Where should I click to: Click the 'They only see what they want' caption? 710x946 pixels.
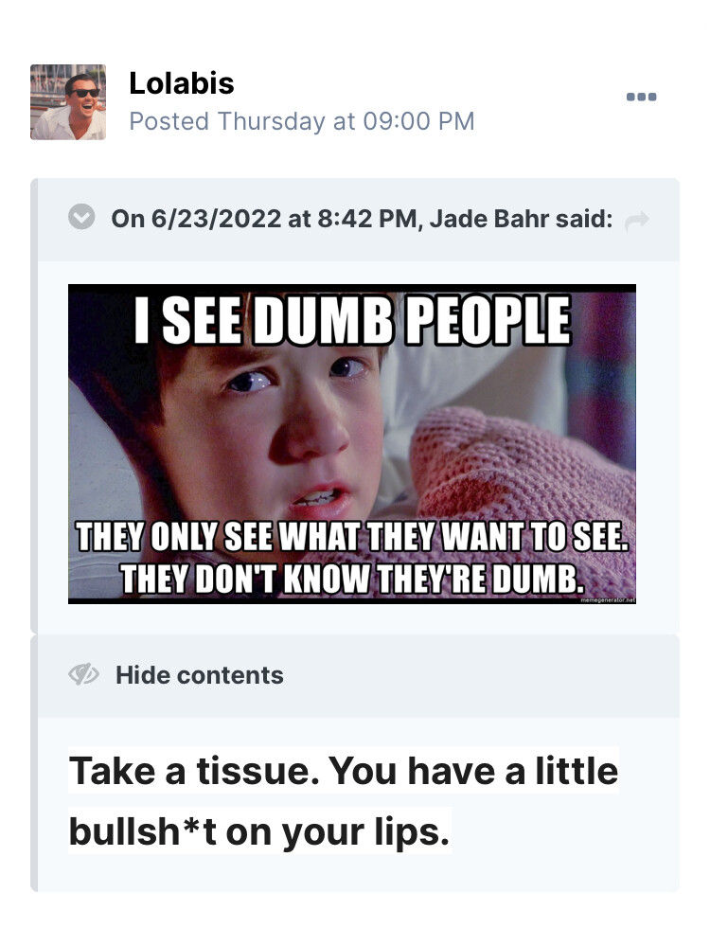pyautogui.click(x=352, y=536)
